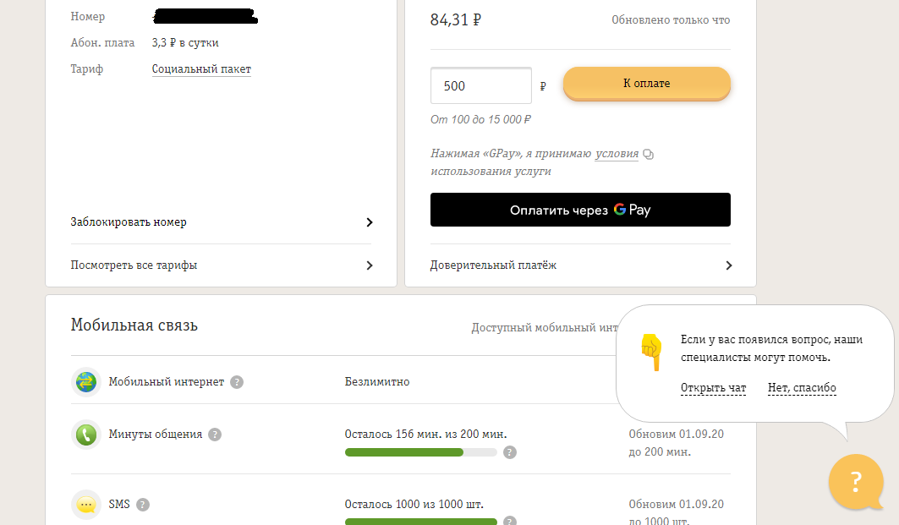Expand Заблокировать номер arrow
Screen dimensions: 899x525
pos(370,222)
